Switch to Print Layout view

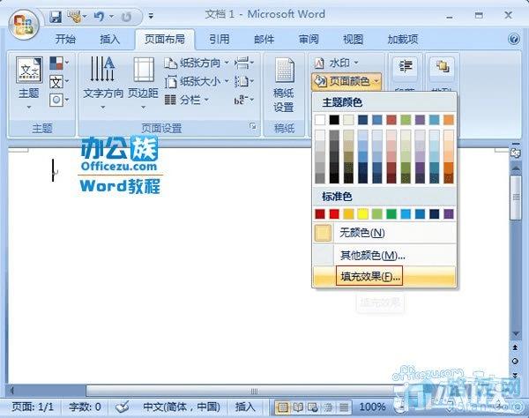pyautogui.click(x=282, y=407)
